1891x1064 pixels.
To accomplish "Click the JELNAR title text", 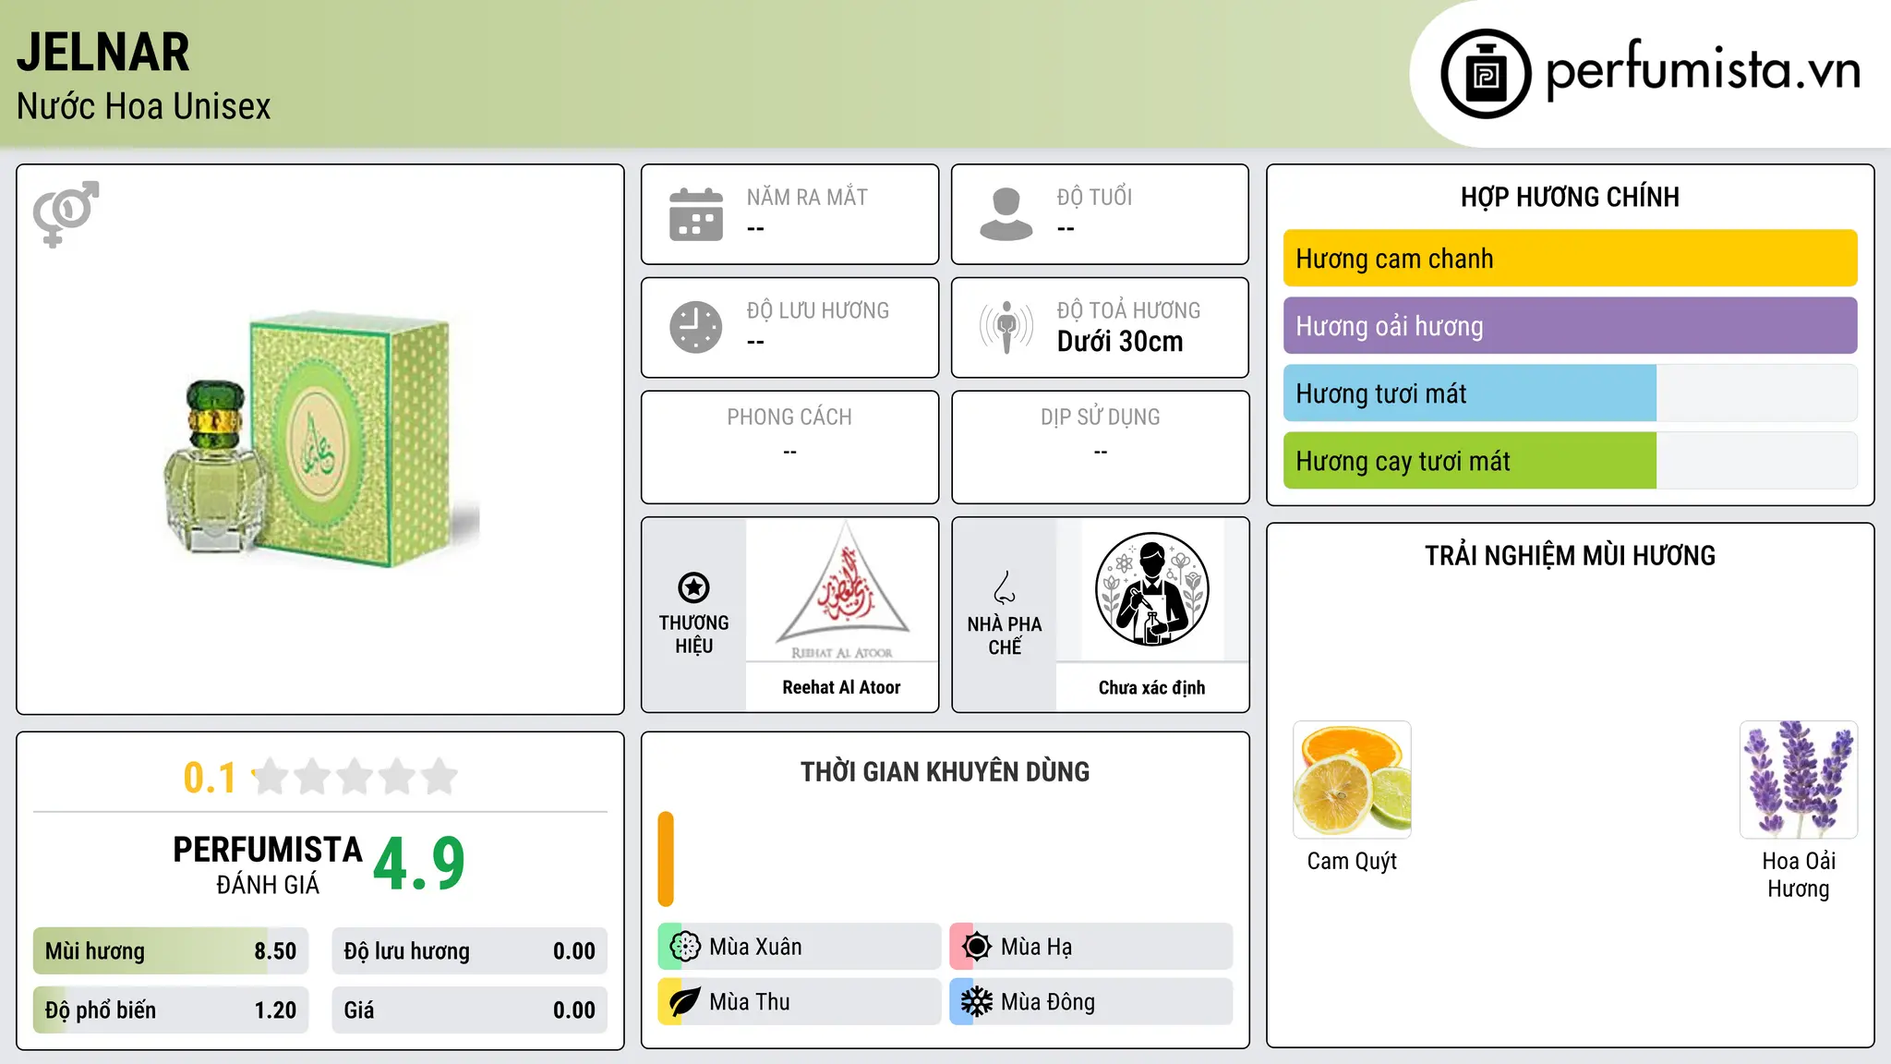I will click(103, 52).
